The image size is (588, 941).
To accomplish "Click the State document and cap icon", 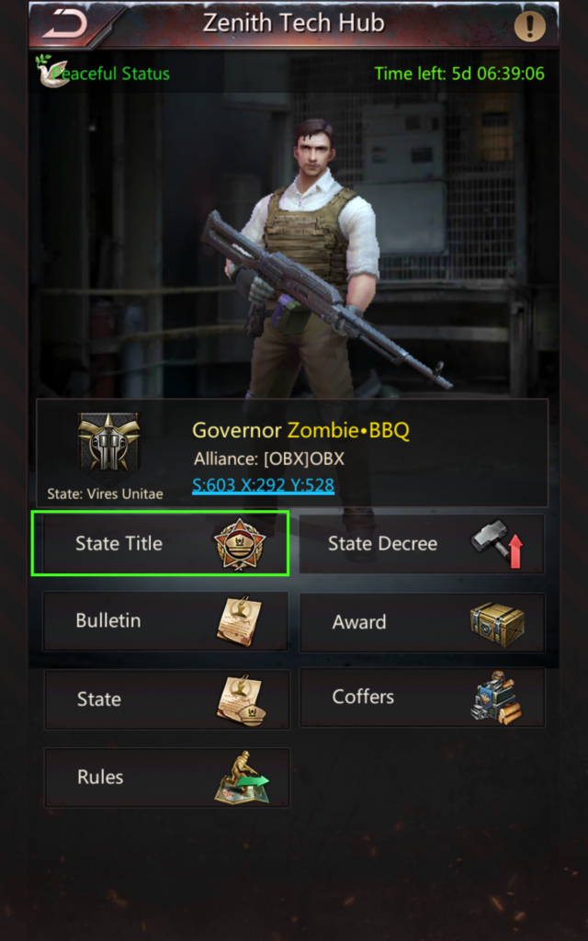I will [241, 699].
